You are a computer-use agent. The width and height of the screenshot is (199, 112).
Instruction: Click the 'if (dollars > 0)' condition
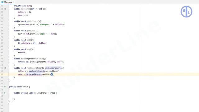tap(27, 43)
